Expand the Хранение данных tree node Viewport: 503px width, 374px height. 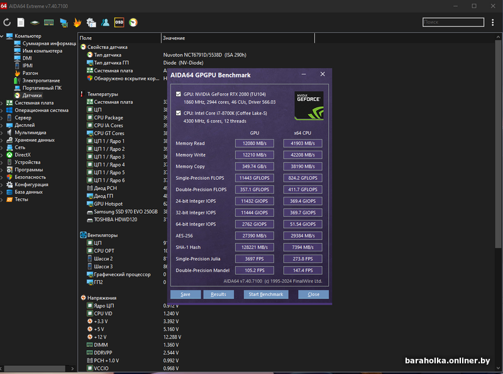(x=2, y=140)
